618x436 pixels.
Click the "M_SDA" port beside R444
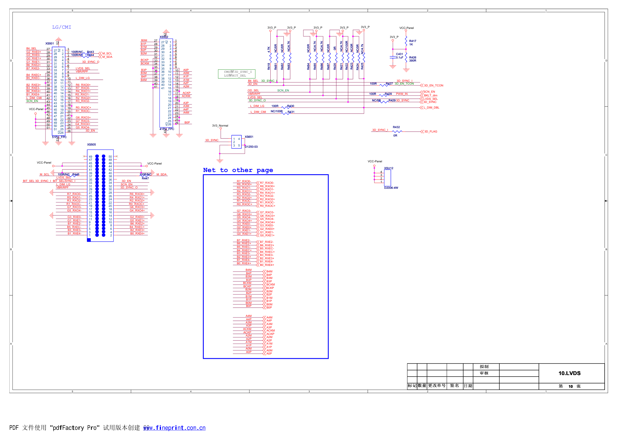click(x=107, y=57)
